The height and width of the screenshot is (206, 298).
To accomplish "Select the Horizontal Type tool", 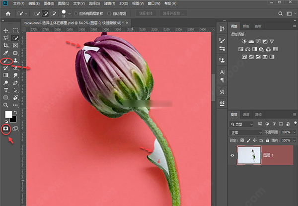I will (x=5, y=90).
